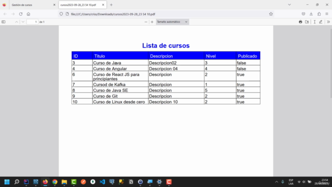Click the ESP LAA language indicator
Screen dimensions: 332x187
point(291,182)
